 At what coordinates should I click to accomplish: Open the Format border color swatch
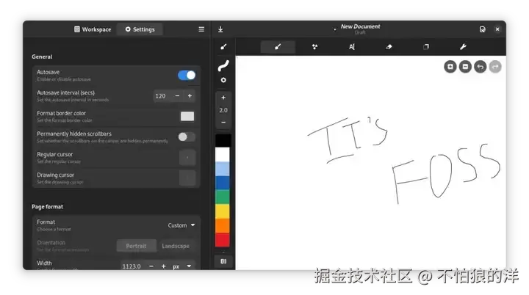[187, 117]
